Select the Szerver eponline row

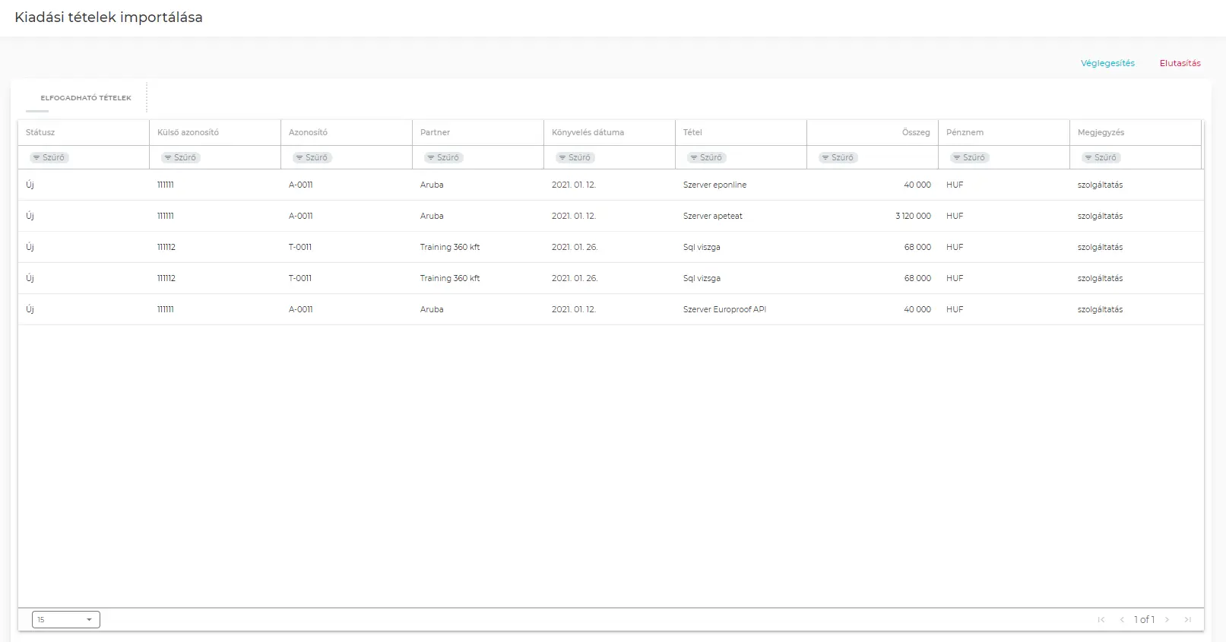714,185
